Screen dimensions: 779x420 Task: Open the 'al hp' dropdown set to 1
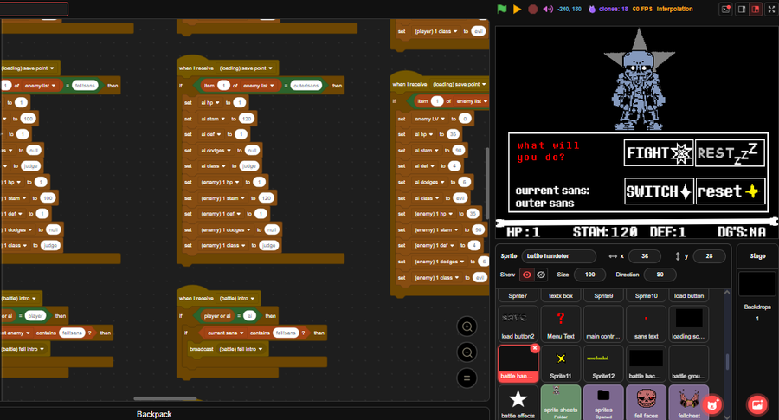(210, 103)
